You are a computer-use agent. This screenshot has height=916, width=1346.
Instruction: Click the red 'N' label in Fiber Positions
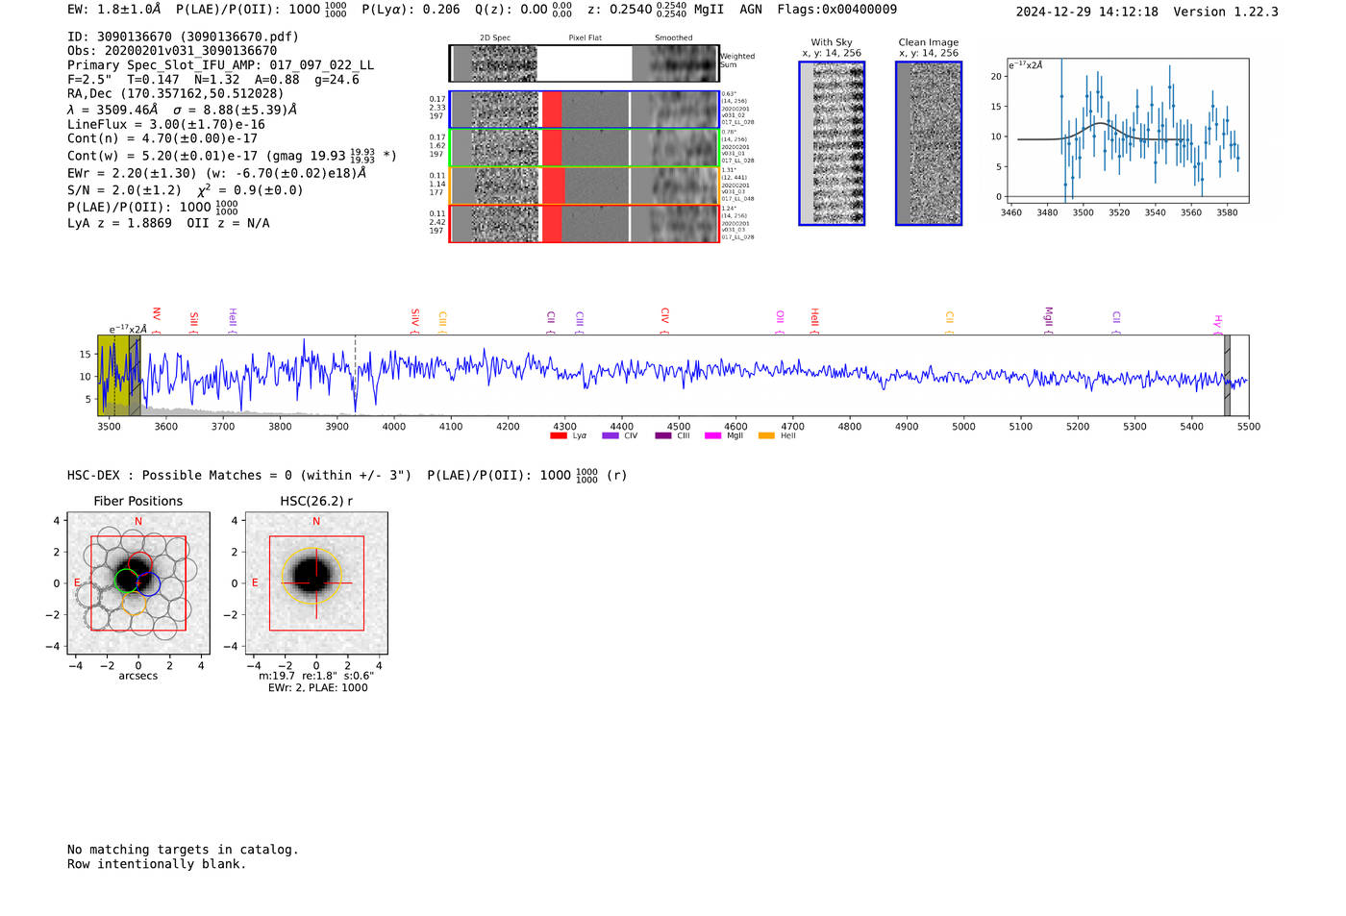pyautogui.click(x=137, y=522)
